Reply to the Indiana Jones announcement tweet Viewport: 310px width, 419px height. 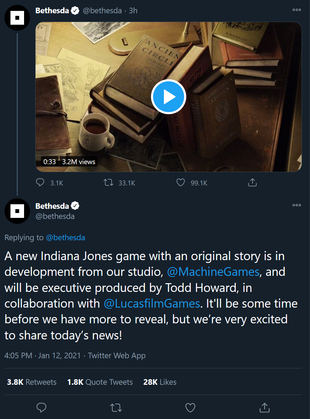[x=41, y=407]
